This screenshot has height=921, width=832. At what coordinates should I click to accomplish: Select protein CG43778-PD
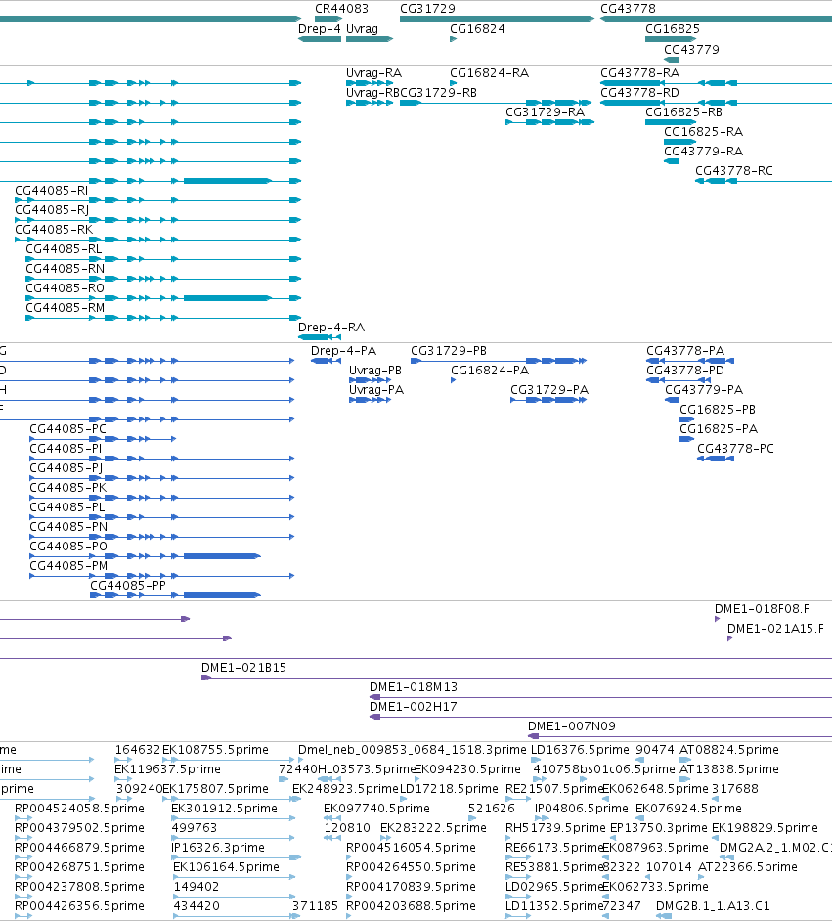click(x=685, y=371)
